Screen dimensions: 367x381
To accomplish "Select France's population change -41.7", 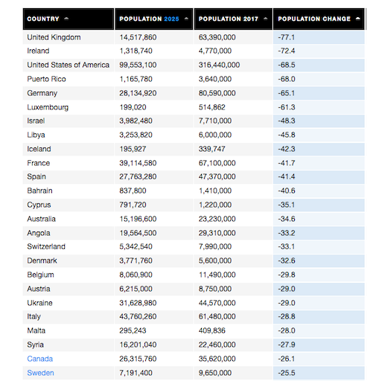I will click(x=287, y=163).
